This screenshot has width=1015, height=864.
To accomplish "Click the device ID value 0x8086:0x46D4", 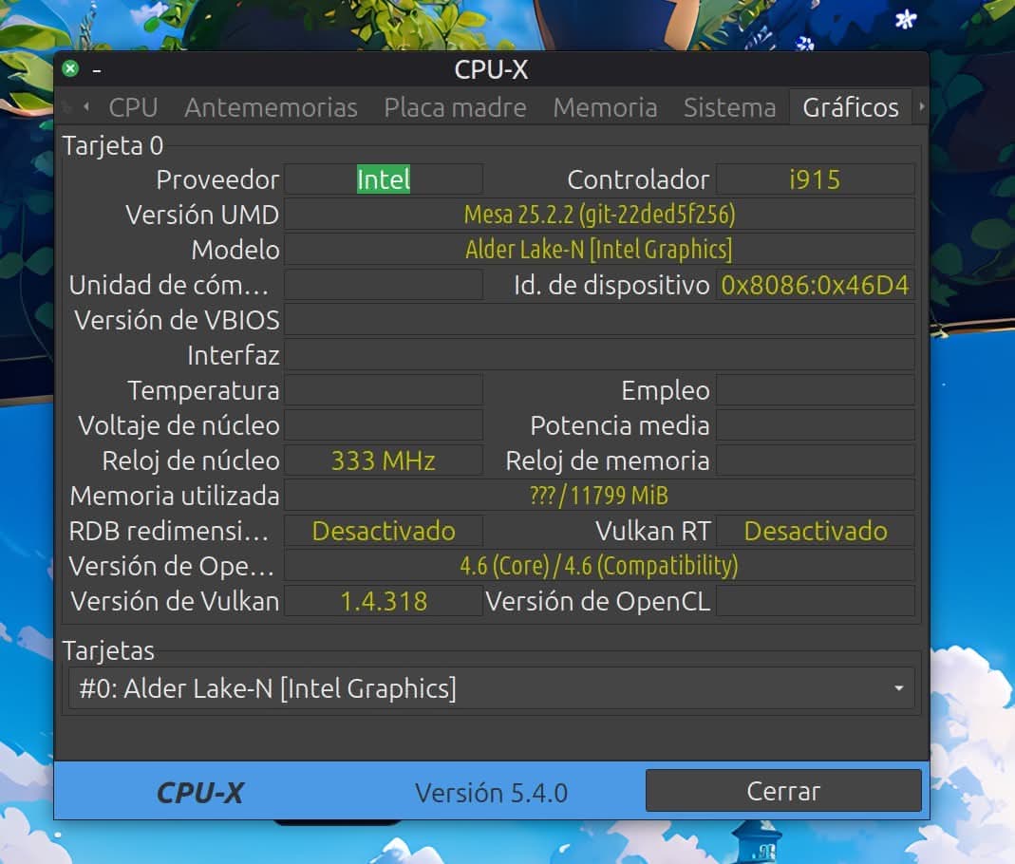I will (815, 285).
